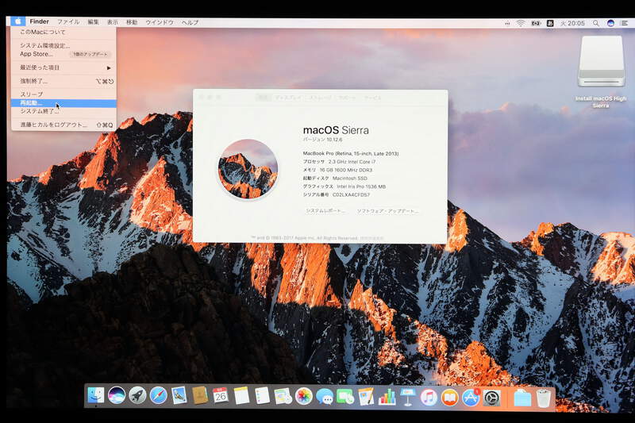Click the macOS Sierra circular logo
Screen dimensions: 635x423
click(248, 169)
